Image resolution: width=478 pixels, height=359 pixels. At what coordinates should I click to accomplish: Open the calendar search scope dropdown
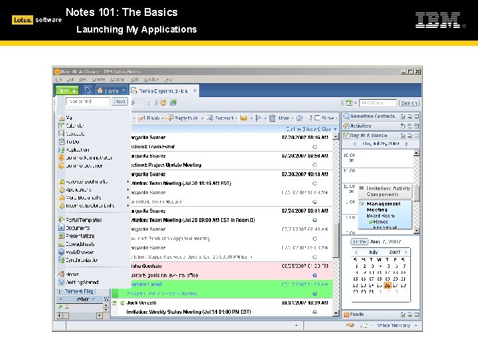tap(355, 103)
